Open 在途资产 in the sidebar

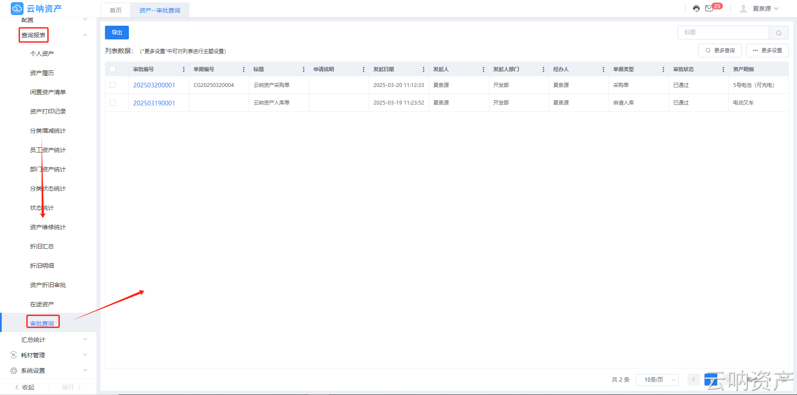[42, 304]
